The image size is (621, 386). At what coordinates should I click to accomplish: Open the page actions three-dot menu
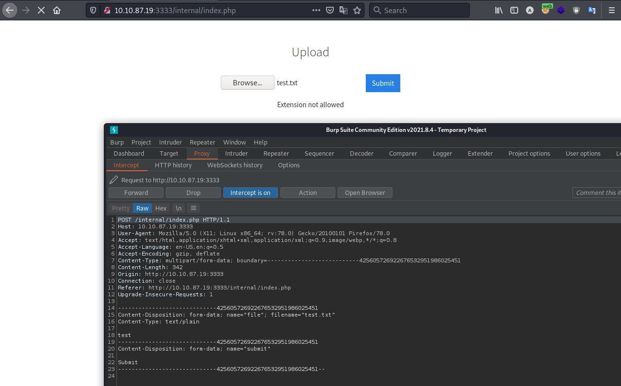click(x=316, y=10)
